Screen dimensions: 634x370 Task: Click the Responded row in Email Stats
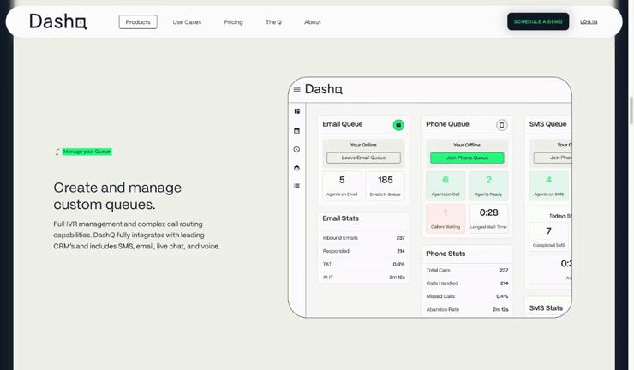363,251
